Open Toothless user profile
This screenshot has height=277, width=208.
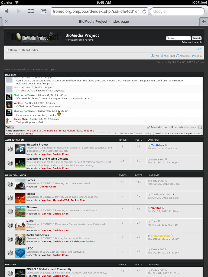pyautogui.click(x=158, y=145)
